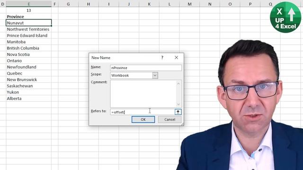Select column N header
Viewport: 303px width, 170px height.
[210, 4]
